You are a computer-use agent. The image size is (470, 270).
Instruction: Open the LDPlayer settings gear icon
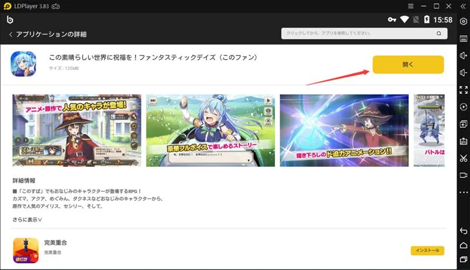[x=464, y=22]
